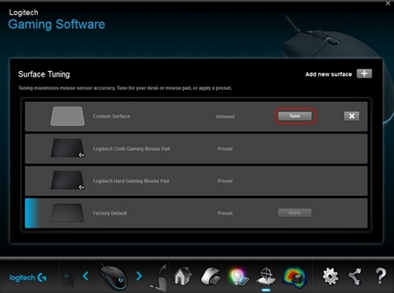The image size is (394, 293).
Task: Click the Cloth Gaming Mouse Pad thumbnail
Action: 68,148
